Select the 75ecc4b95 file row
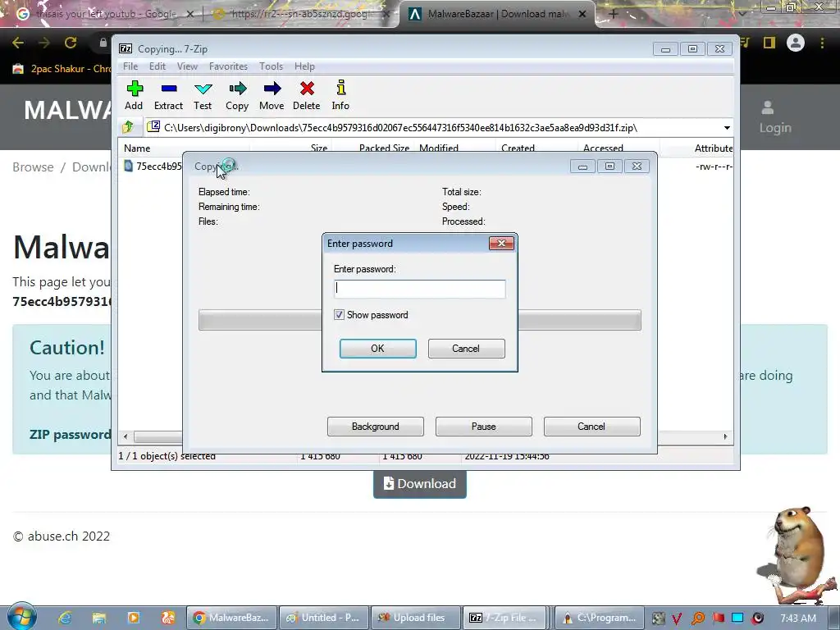Viewport: 840px width, 630px height. tap(153, 166)
